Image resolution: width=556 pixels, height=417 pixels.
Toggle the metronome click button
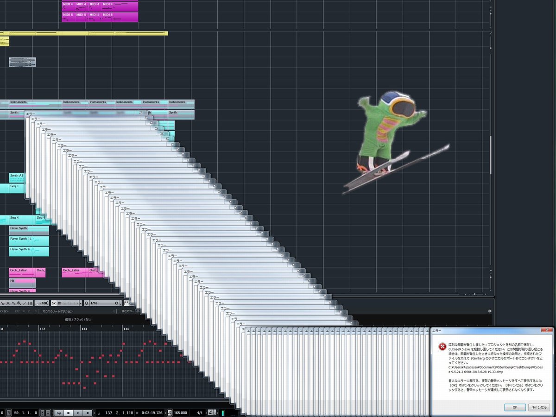pyautogui.click(x=210, y=412)
